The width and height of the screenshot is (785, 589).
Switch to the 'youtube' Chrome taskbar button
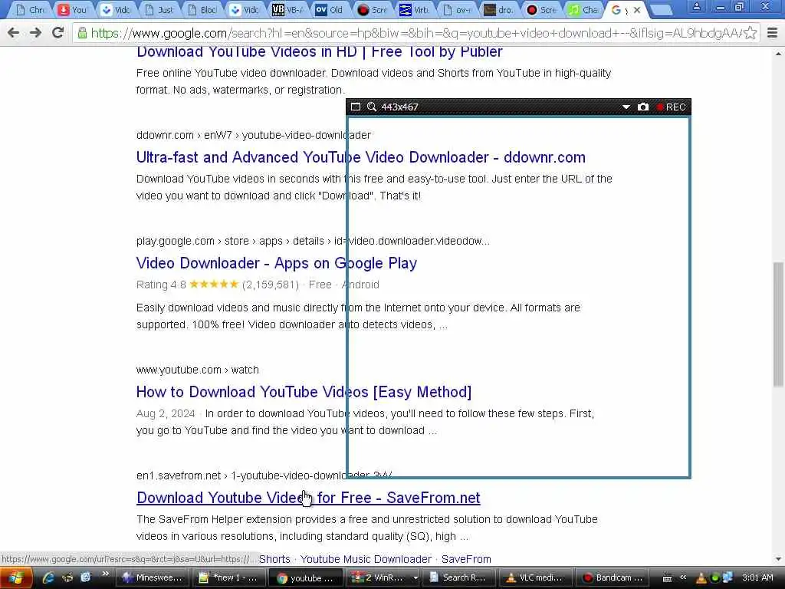click(306, 577)
